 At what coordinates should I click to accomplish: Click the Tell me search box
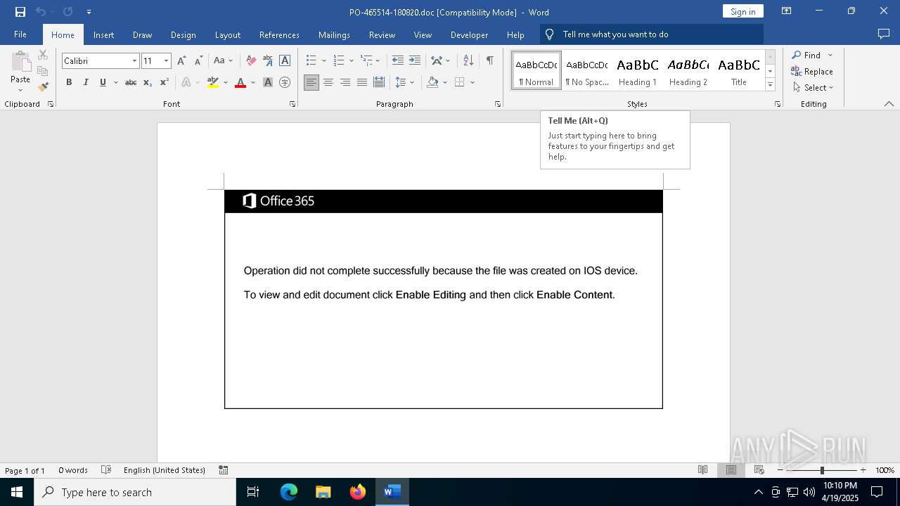(652, 34)
